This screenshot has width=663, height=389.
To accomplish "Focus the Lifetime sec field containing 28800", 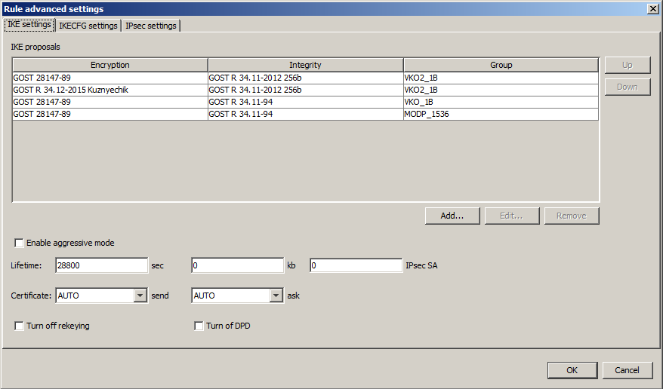I will 101,265.
